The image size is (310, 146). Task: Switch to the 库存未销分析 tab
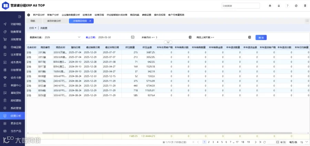coord(54,21)
